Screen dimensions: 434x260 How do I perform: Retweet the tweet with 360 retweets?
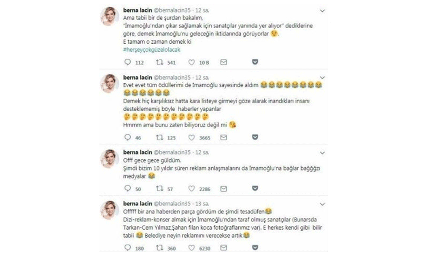(159, 248)
